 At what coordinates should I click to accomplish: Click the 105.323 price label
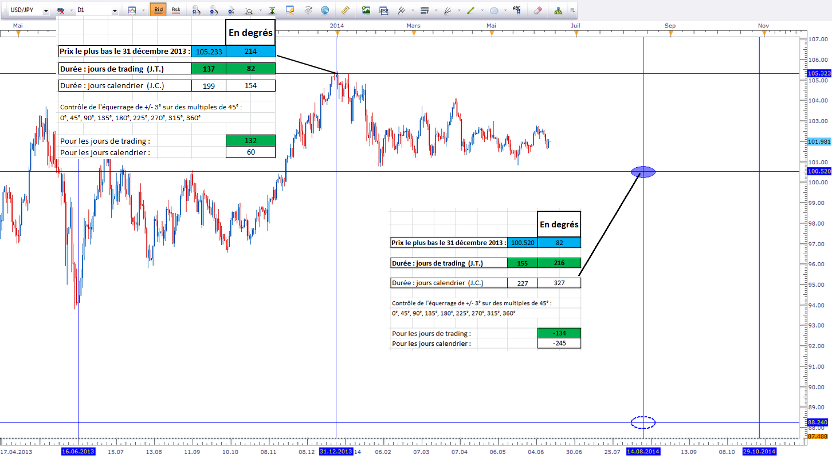tap(819, 73)
